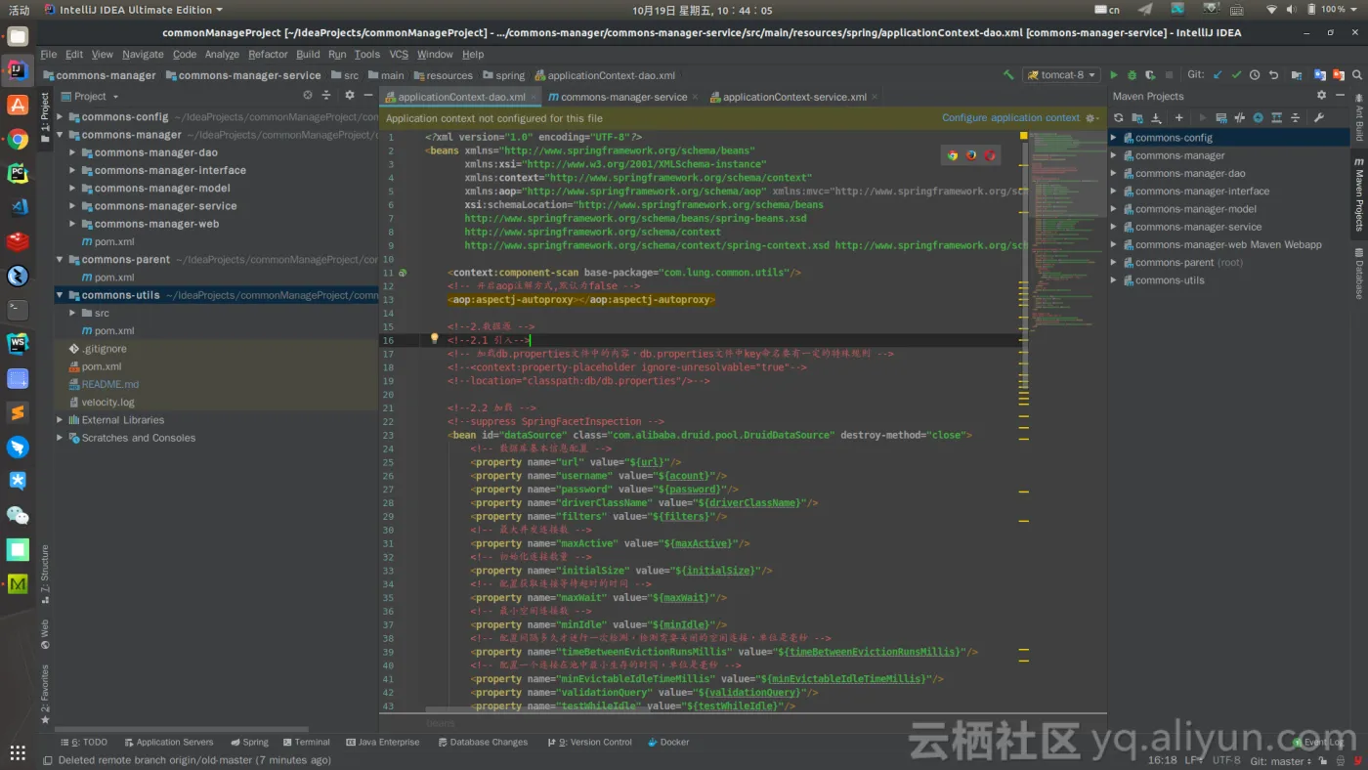
Task: Open the terminal icon in Ubuntu dock
Action: click(18, 310)
